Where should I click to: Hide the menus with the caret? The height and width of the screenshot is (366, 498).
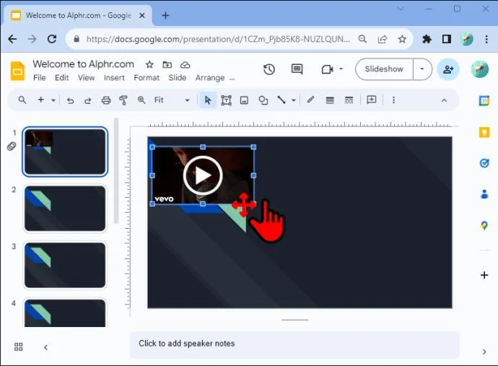444,100
